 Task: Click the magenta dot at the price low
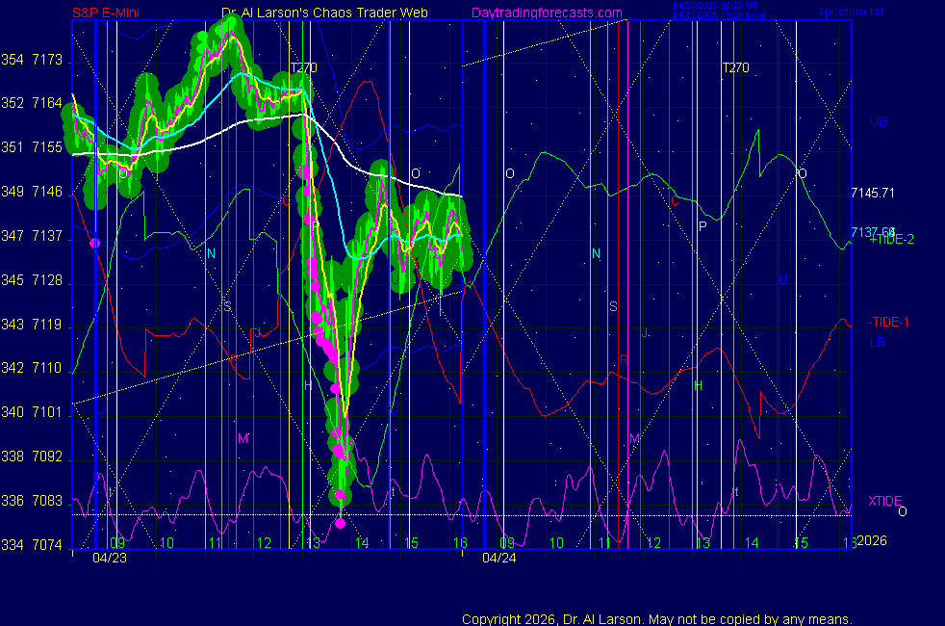click(x=340, y=523)
